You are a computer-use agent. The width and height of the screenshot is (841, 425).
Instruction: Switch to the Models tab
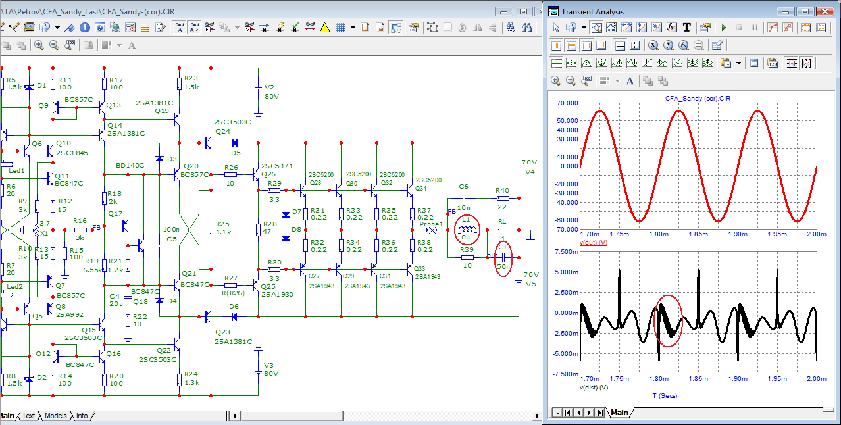coord(55,416)
